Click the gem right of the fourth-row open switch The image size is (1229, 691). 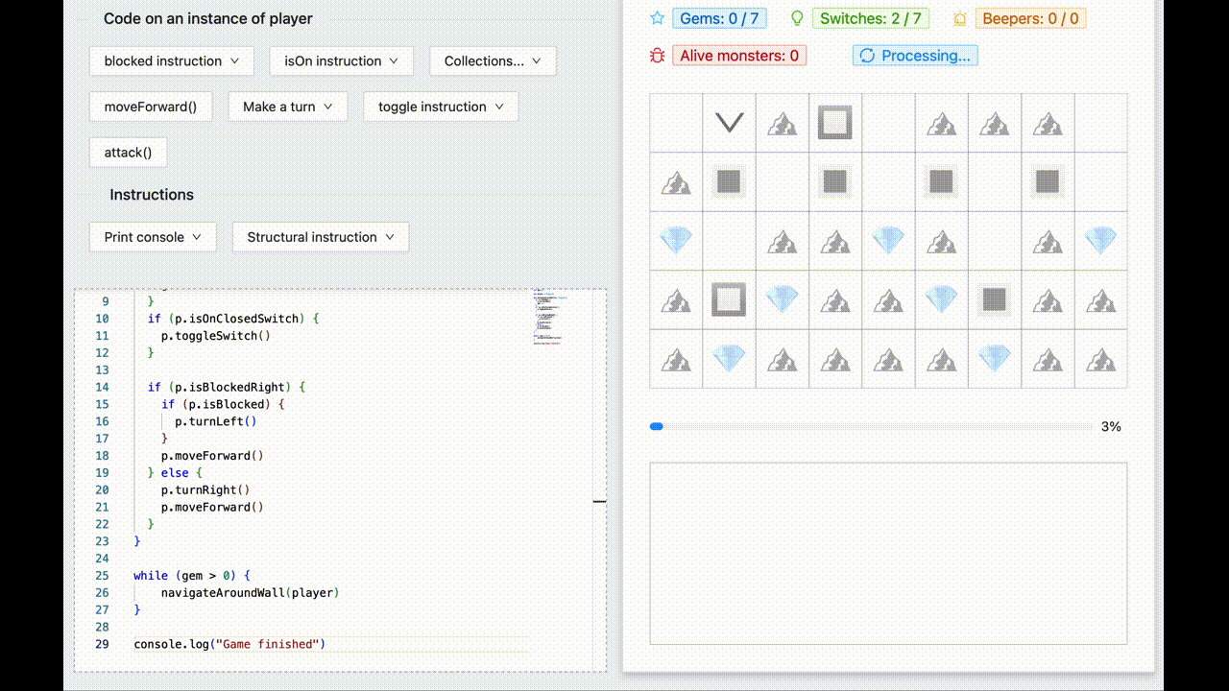[783, 300]
